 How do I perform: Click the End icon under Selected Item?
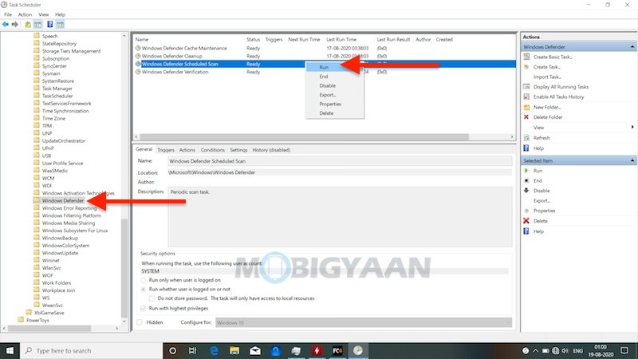(x=526, y=180)
